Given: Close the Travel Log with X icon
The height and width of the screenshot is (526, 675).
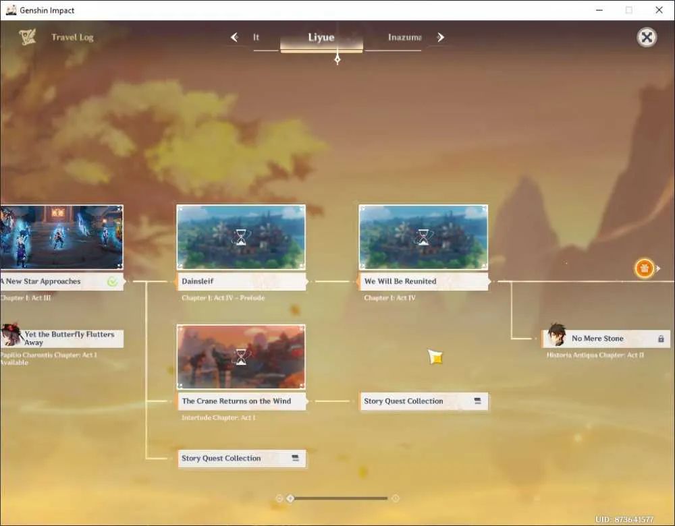Looking at the screenshot, I should click(647, 37).
